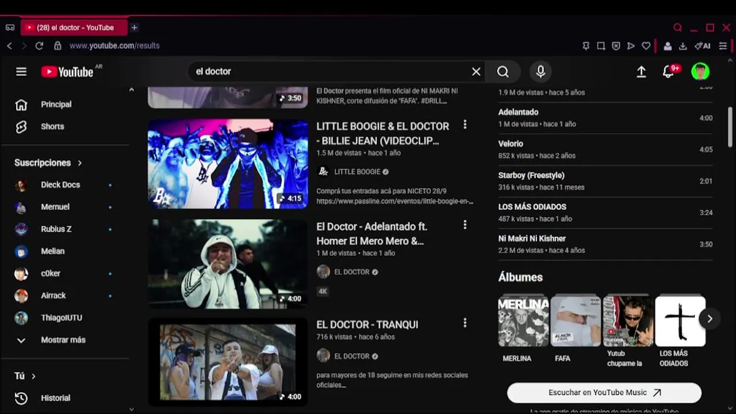Open LITTLE BOOGIE & EL DOCTOR video title

click(382, 133)
